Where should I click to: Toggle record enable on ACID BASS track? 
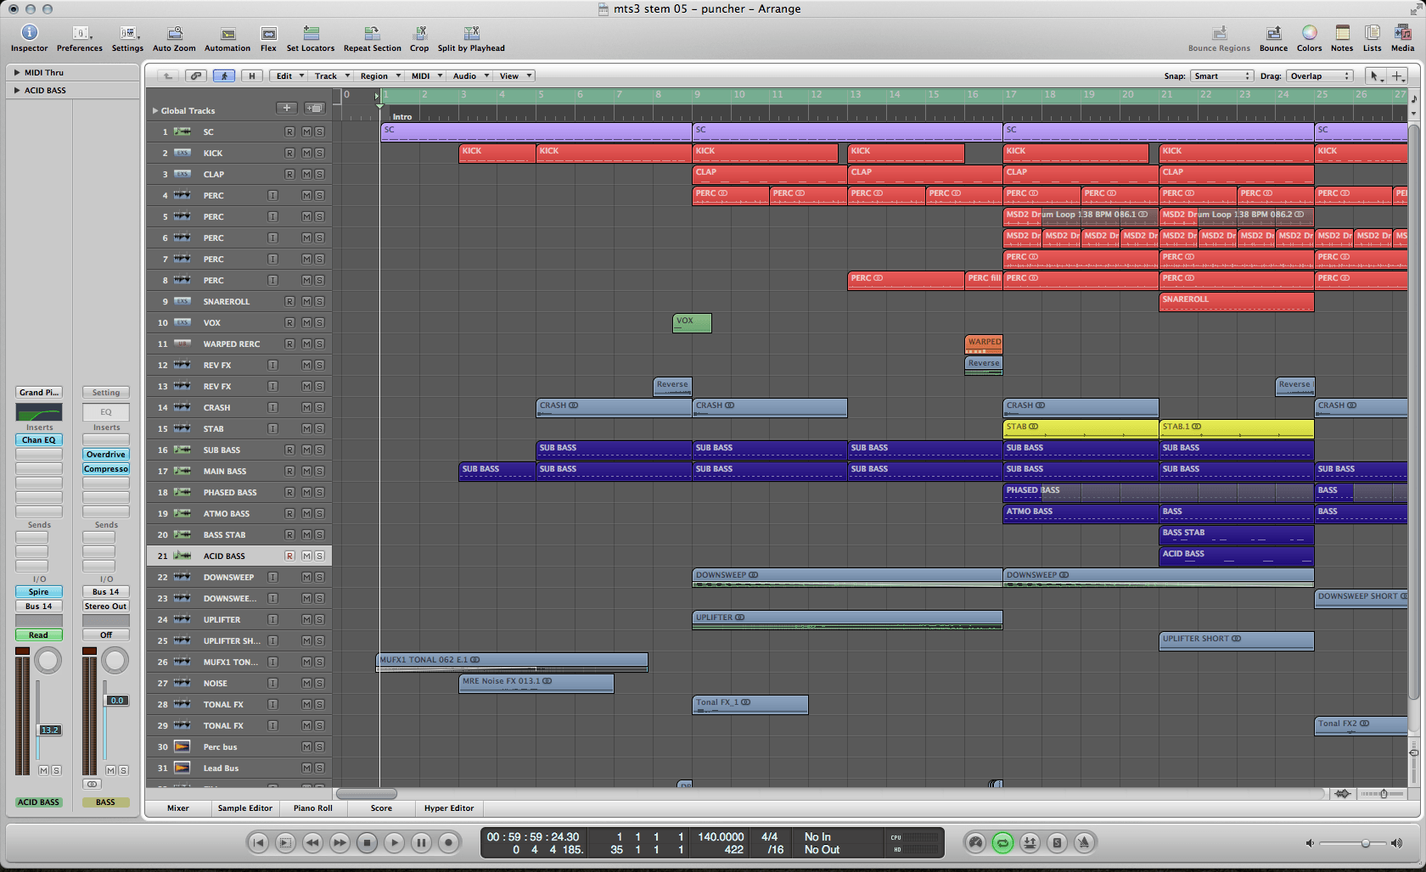click(x=289, y=556)
